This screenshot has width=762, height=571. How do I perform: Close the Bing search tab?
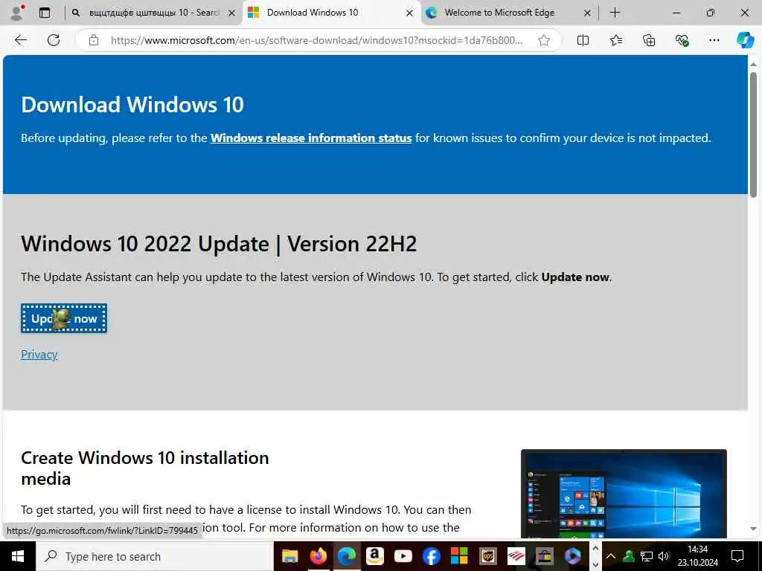(232, 13)
